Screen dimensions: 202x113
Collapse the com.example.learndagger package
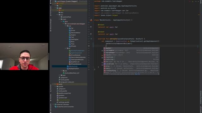[x=63, y=24]
